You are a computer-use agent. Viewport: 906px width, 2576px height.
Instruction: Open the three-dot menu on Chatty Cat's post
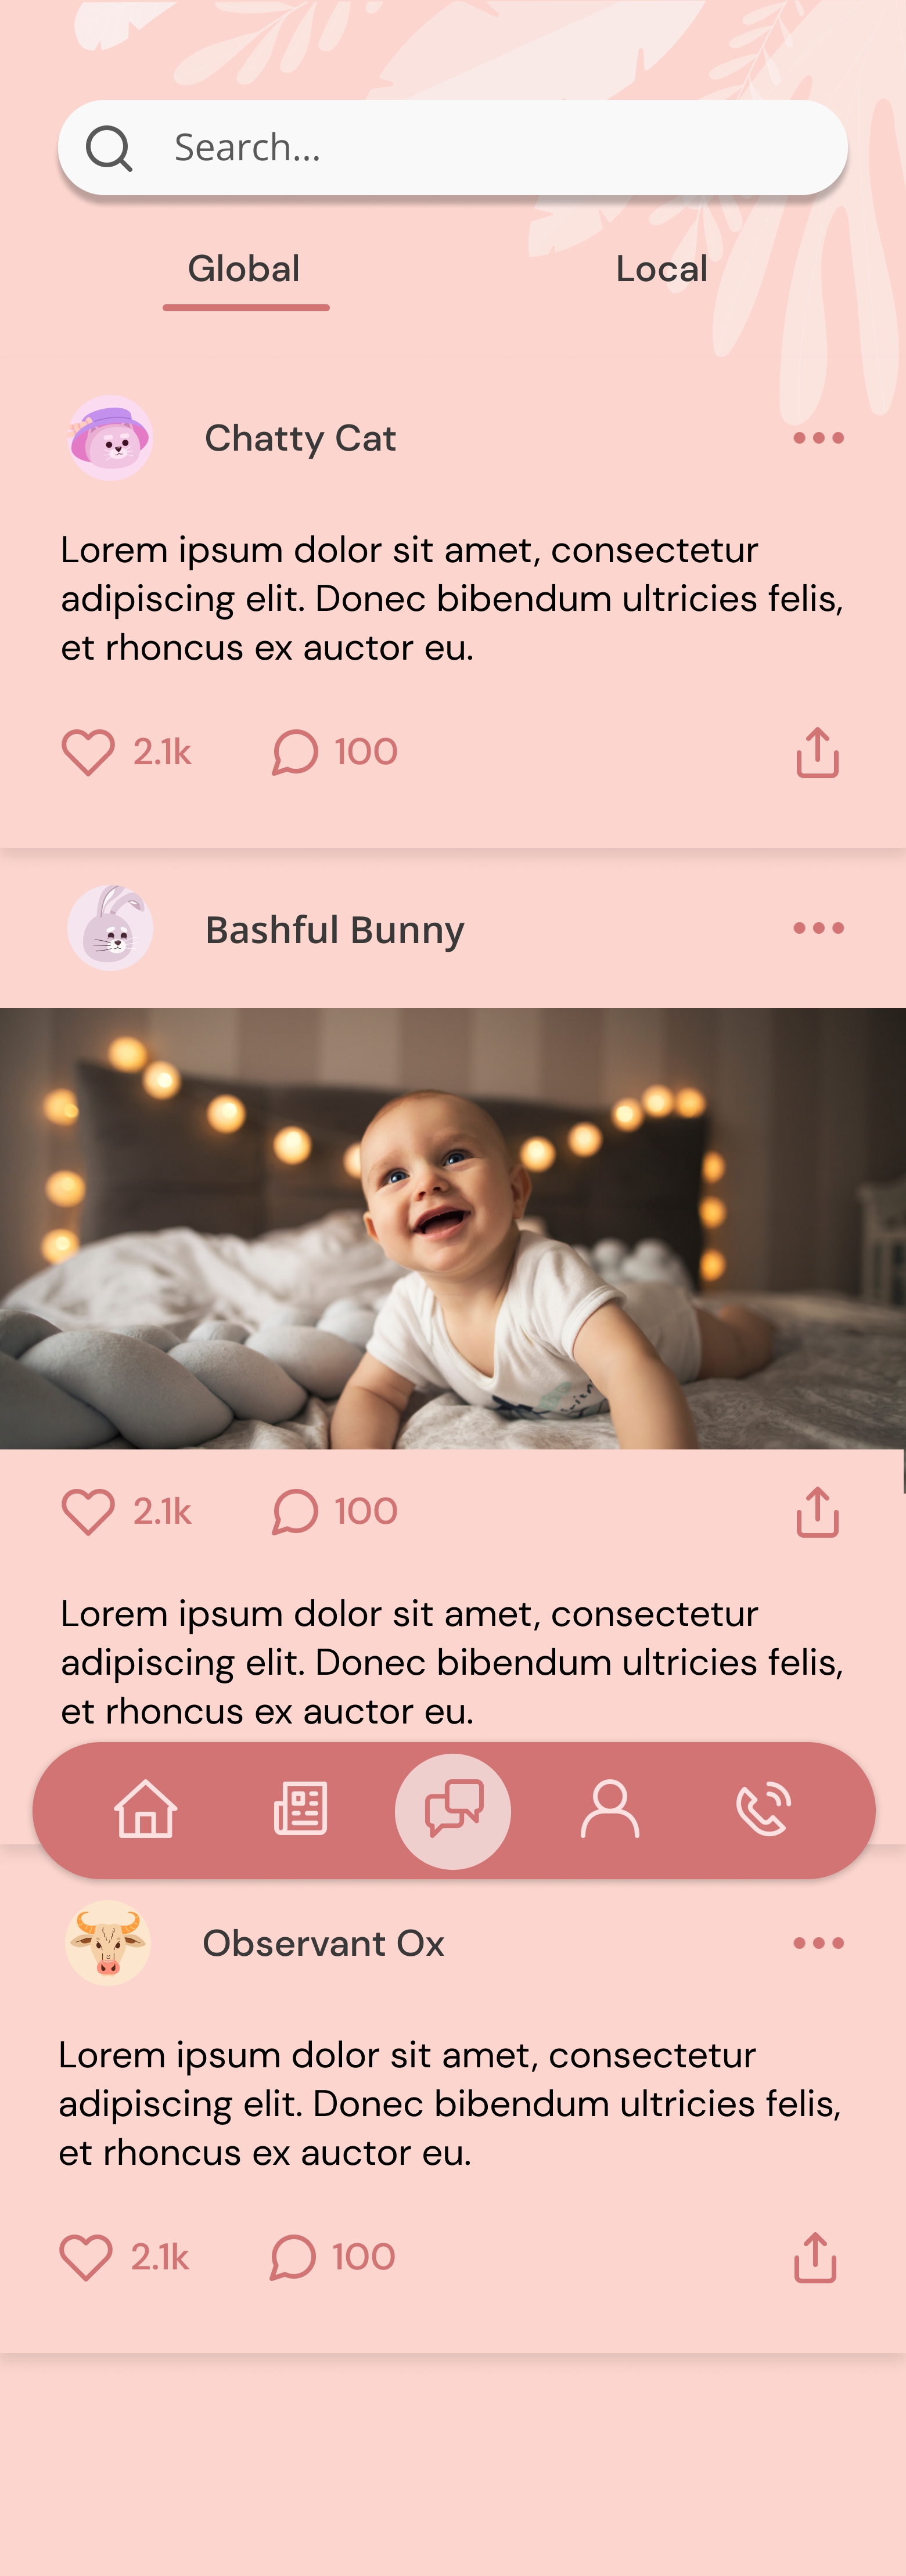(818, 438)
